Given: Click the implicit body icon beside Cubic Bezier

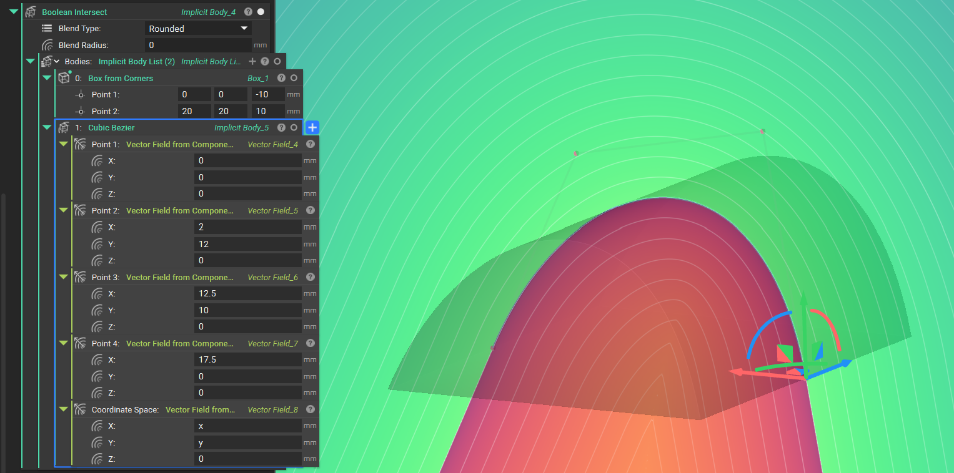Looking at the screenshot, I should [64, 127].
